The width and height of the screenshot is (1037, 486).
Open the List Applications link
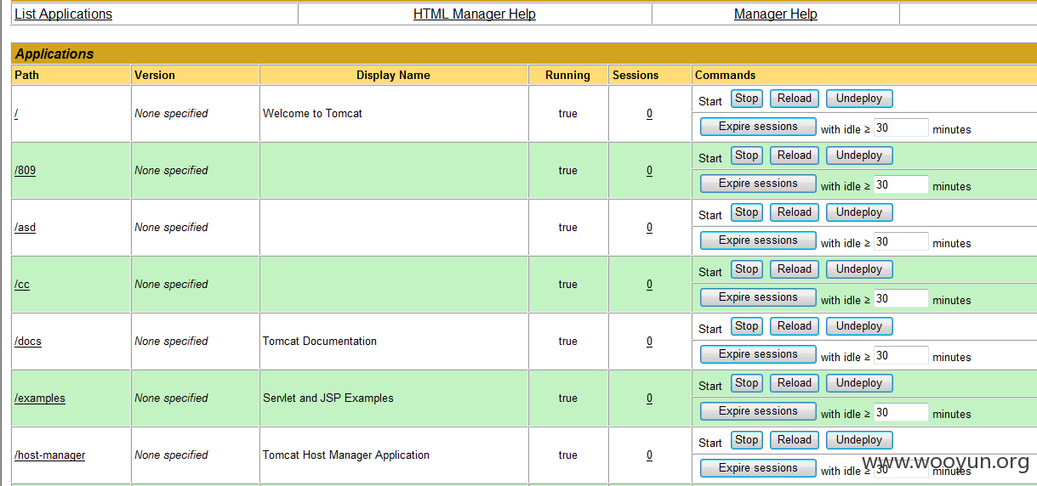pyautogui.click(x=63, y=14)
